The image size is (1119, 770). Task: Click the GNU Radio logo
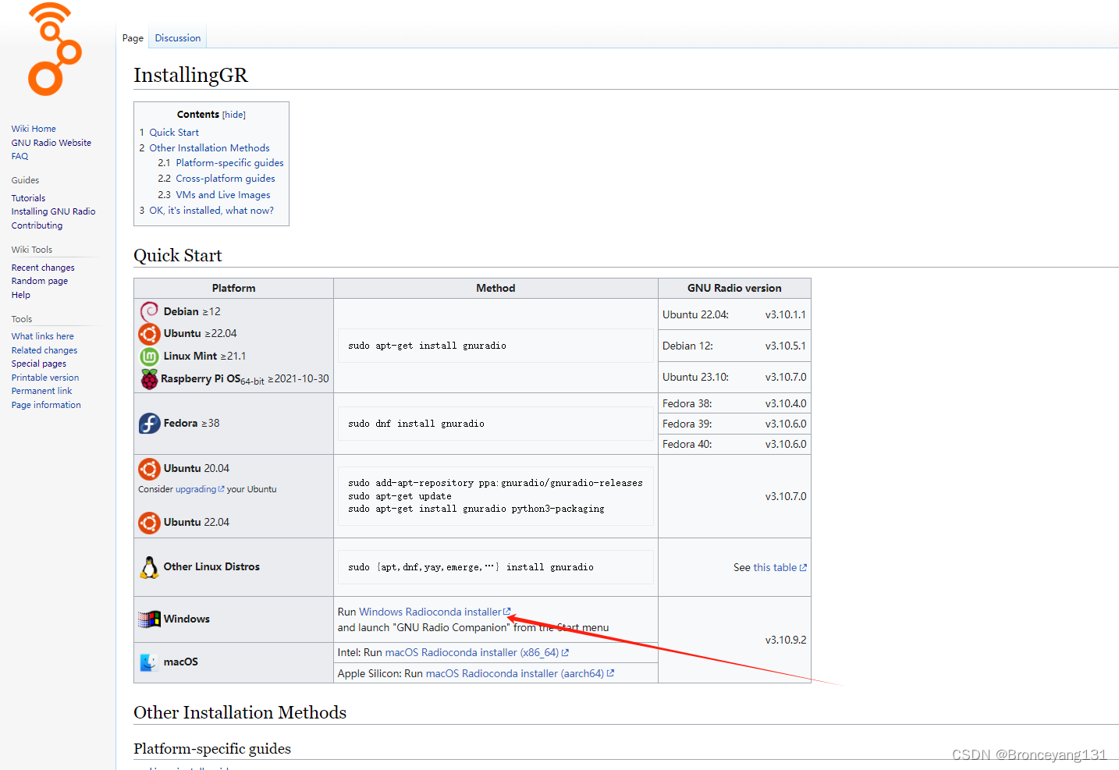pyautogui.click(x=55, y=49)
